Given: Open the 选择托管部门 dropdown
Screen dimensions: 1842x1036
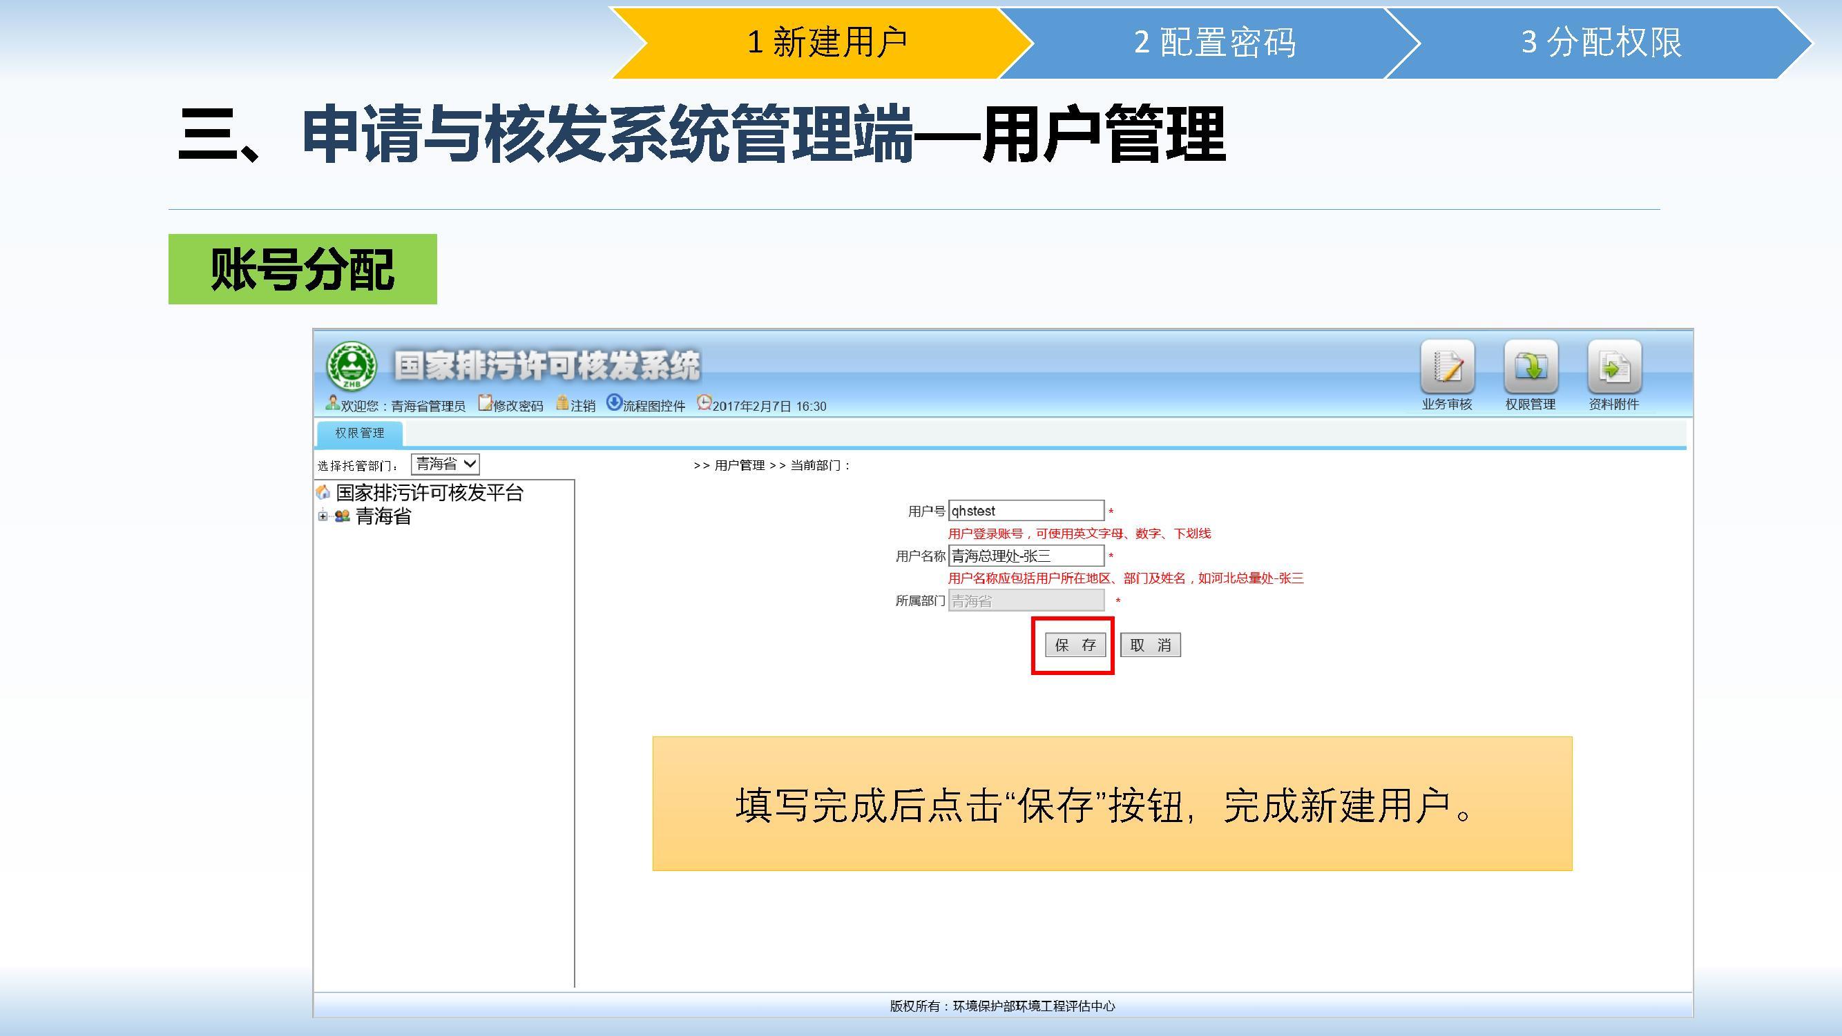Looking at the screenshot, I should (445, 465).
